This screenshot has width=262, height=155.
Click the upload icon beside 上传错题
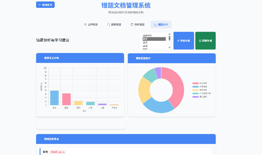click(x=85, y=24)
